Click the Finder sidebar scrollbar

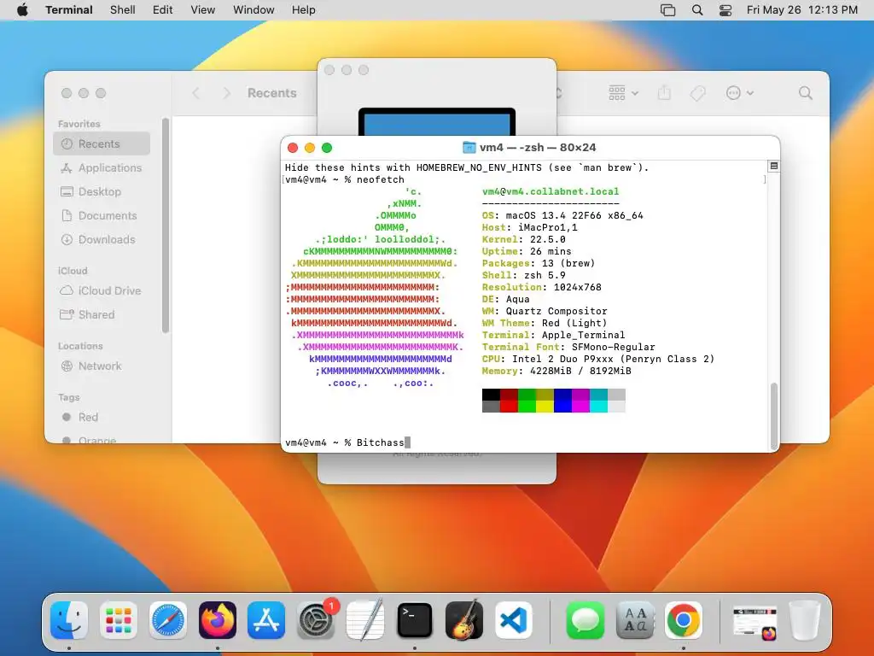pyautogui.click(x=165, y=225)
